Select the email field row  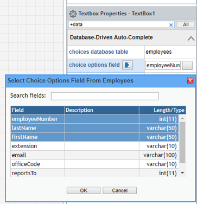tap(94, 155)
